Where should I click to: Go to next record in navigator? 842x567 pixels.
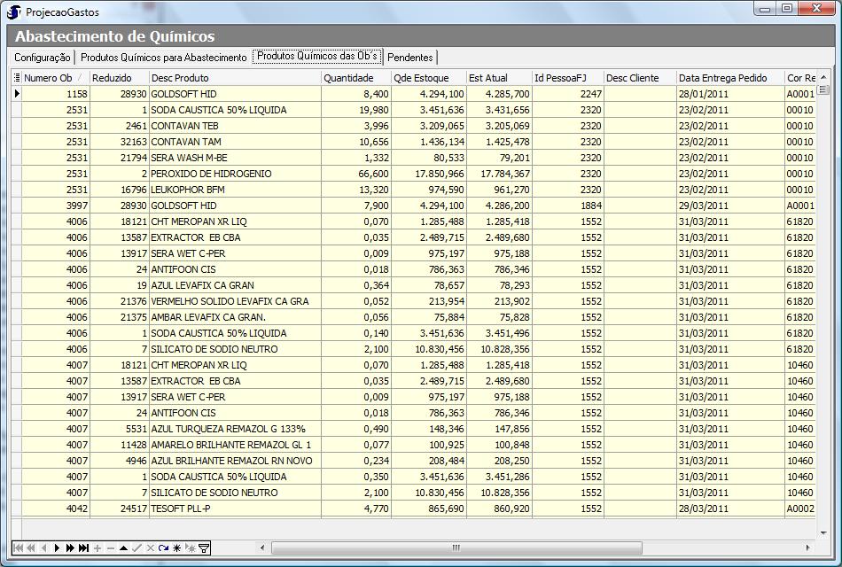coord(57,548)
